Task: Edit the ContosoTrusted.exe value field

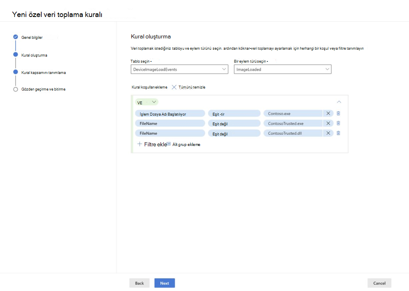Action: tap(293, 123)
